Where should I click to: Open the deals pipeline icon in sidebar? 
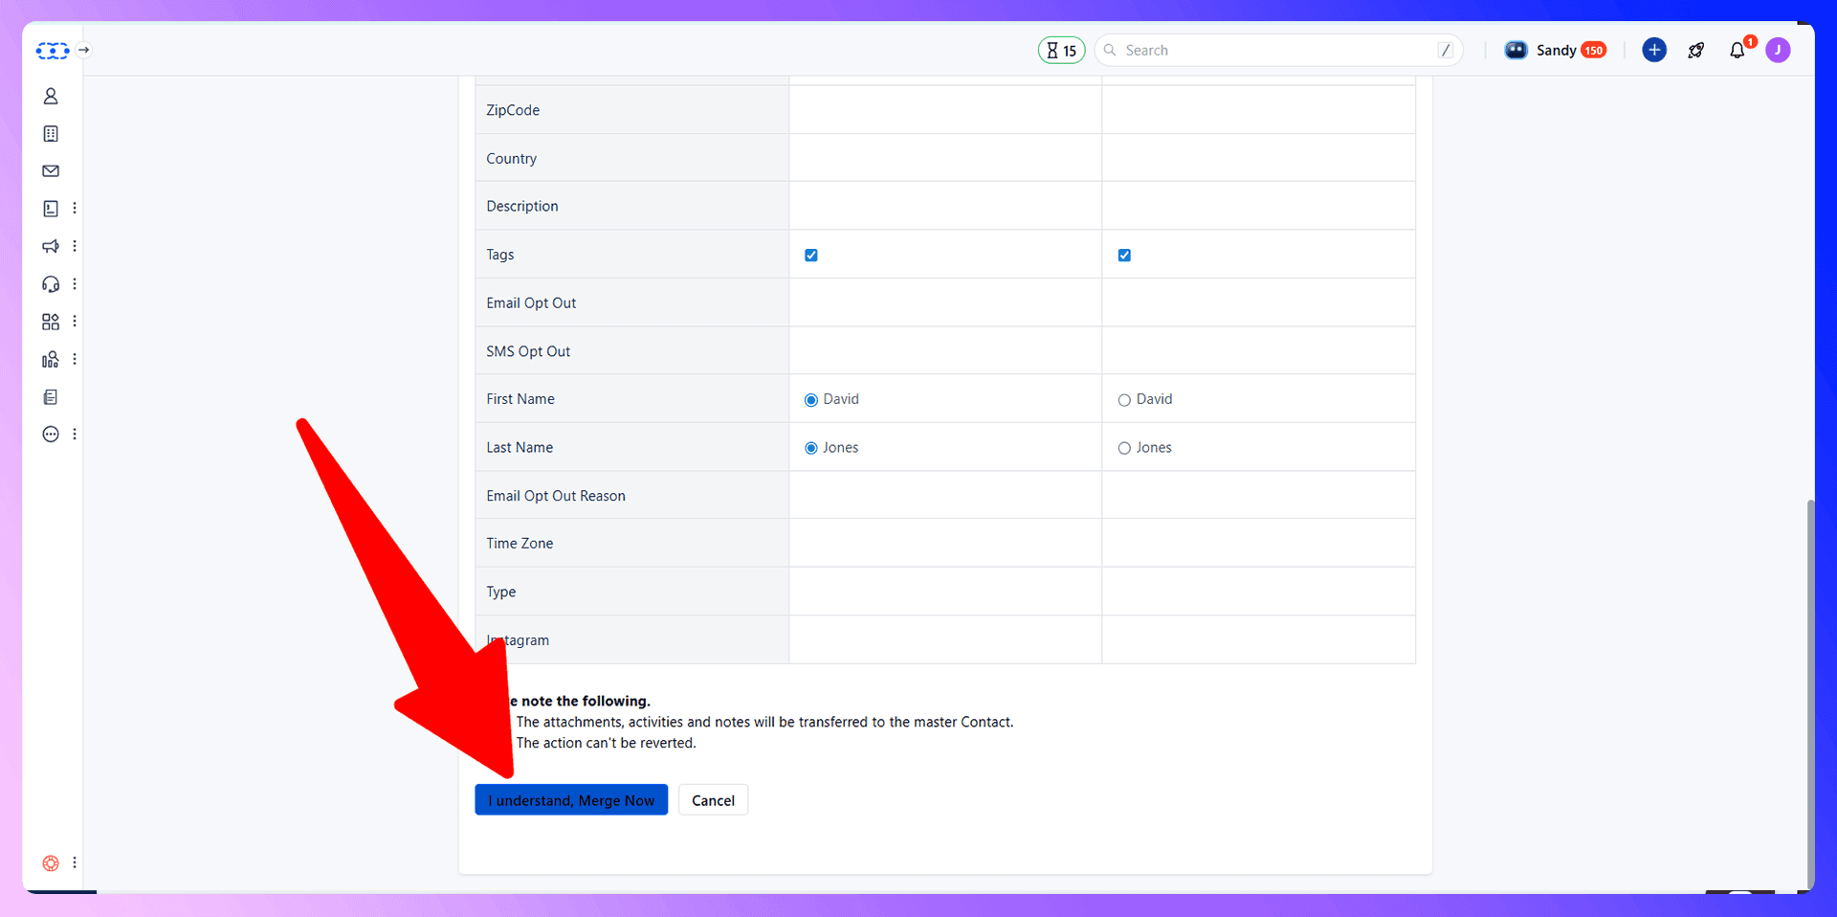(51, 209)
